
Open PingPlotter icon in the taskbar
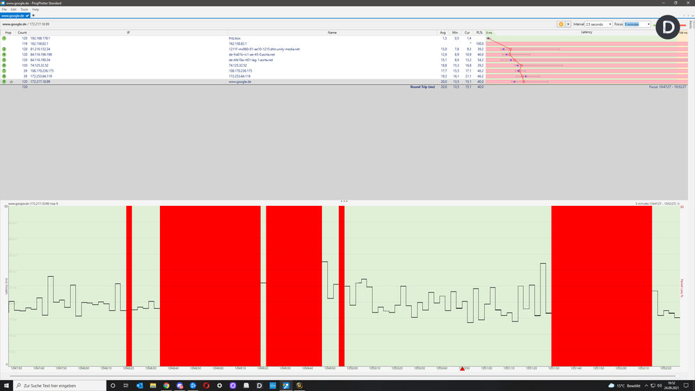point(286,385)
